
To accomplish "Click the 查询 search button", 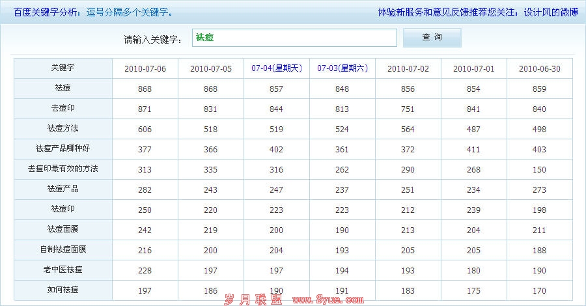I will coord(432,38).
